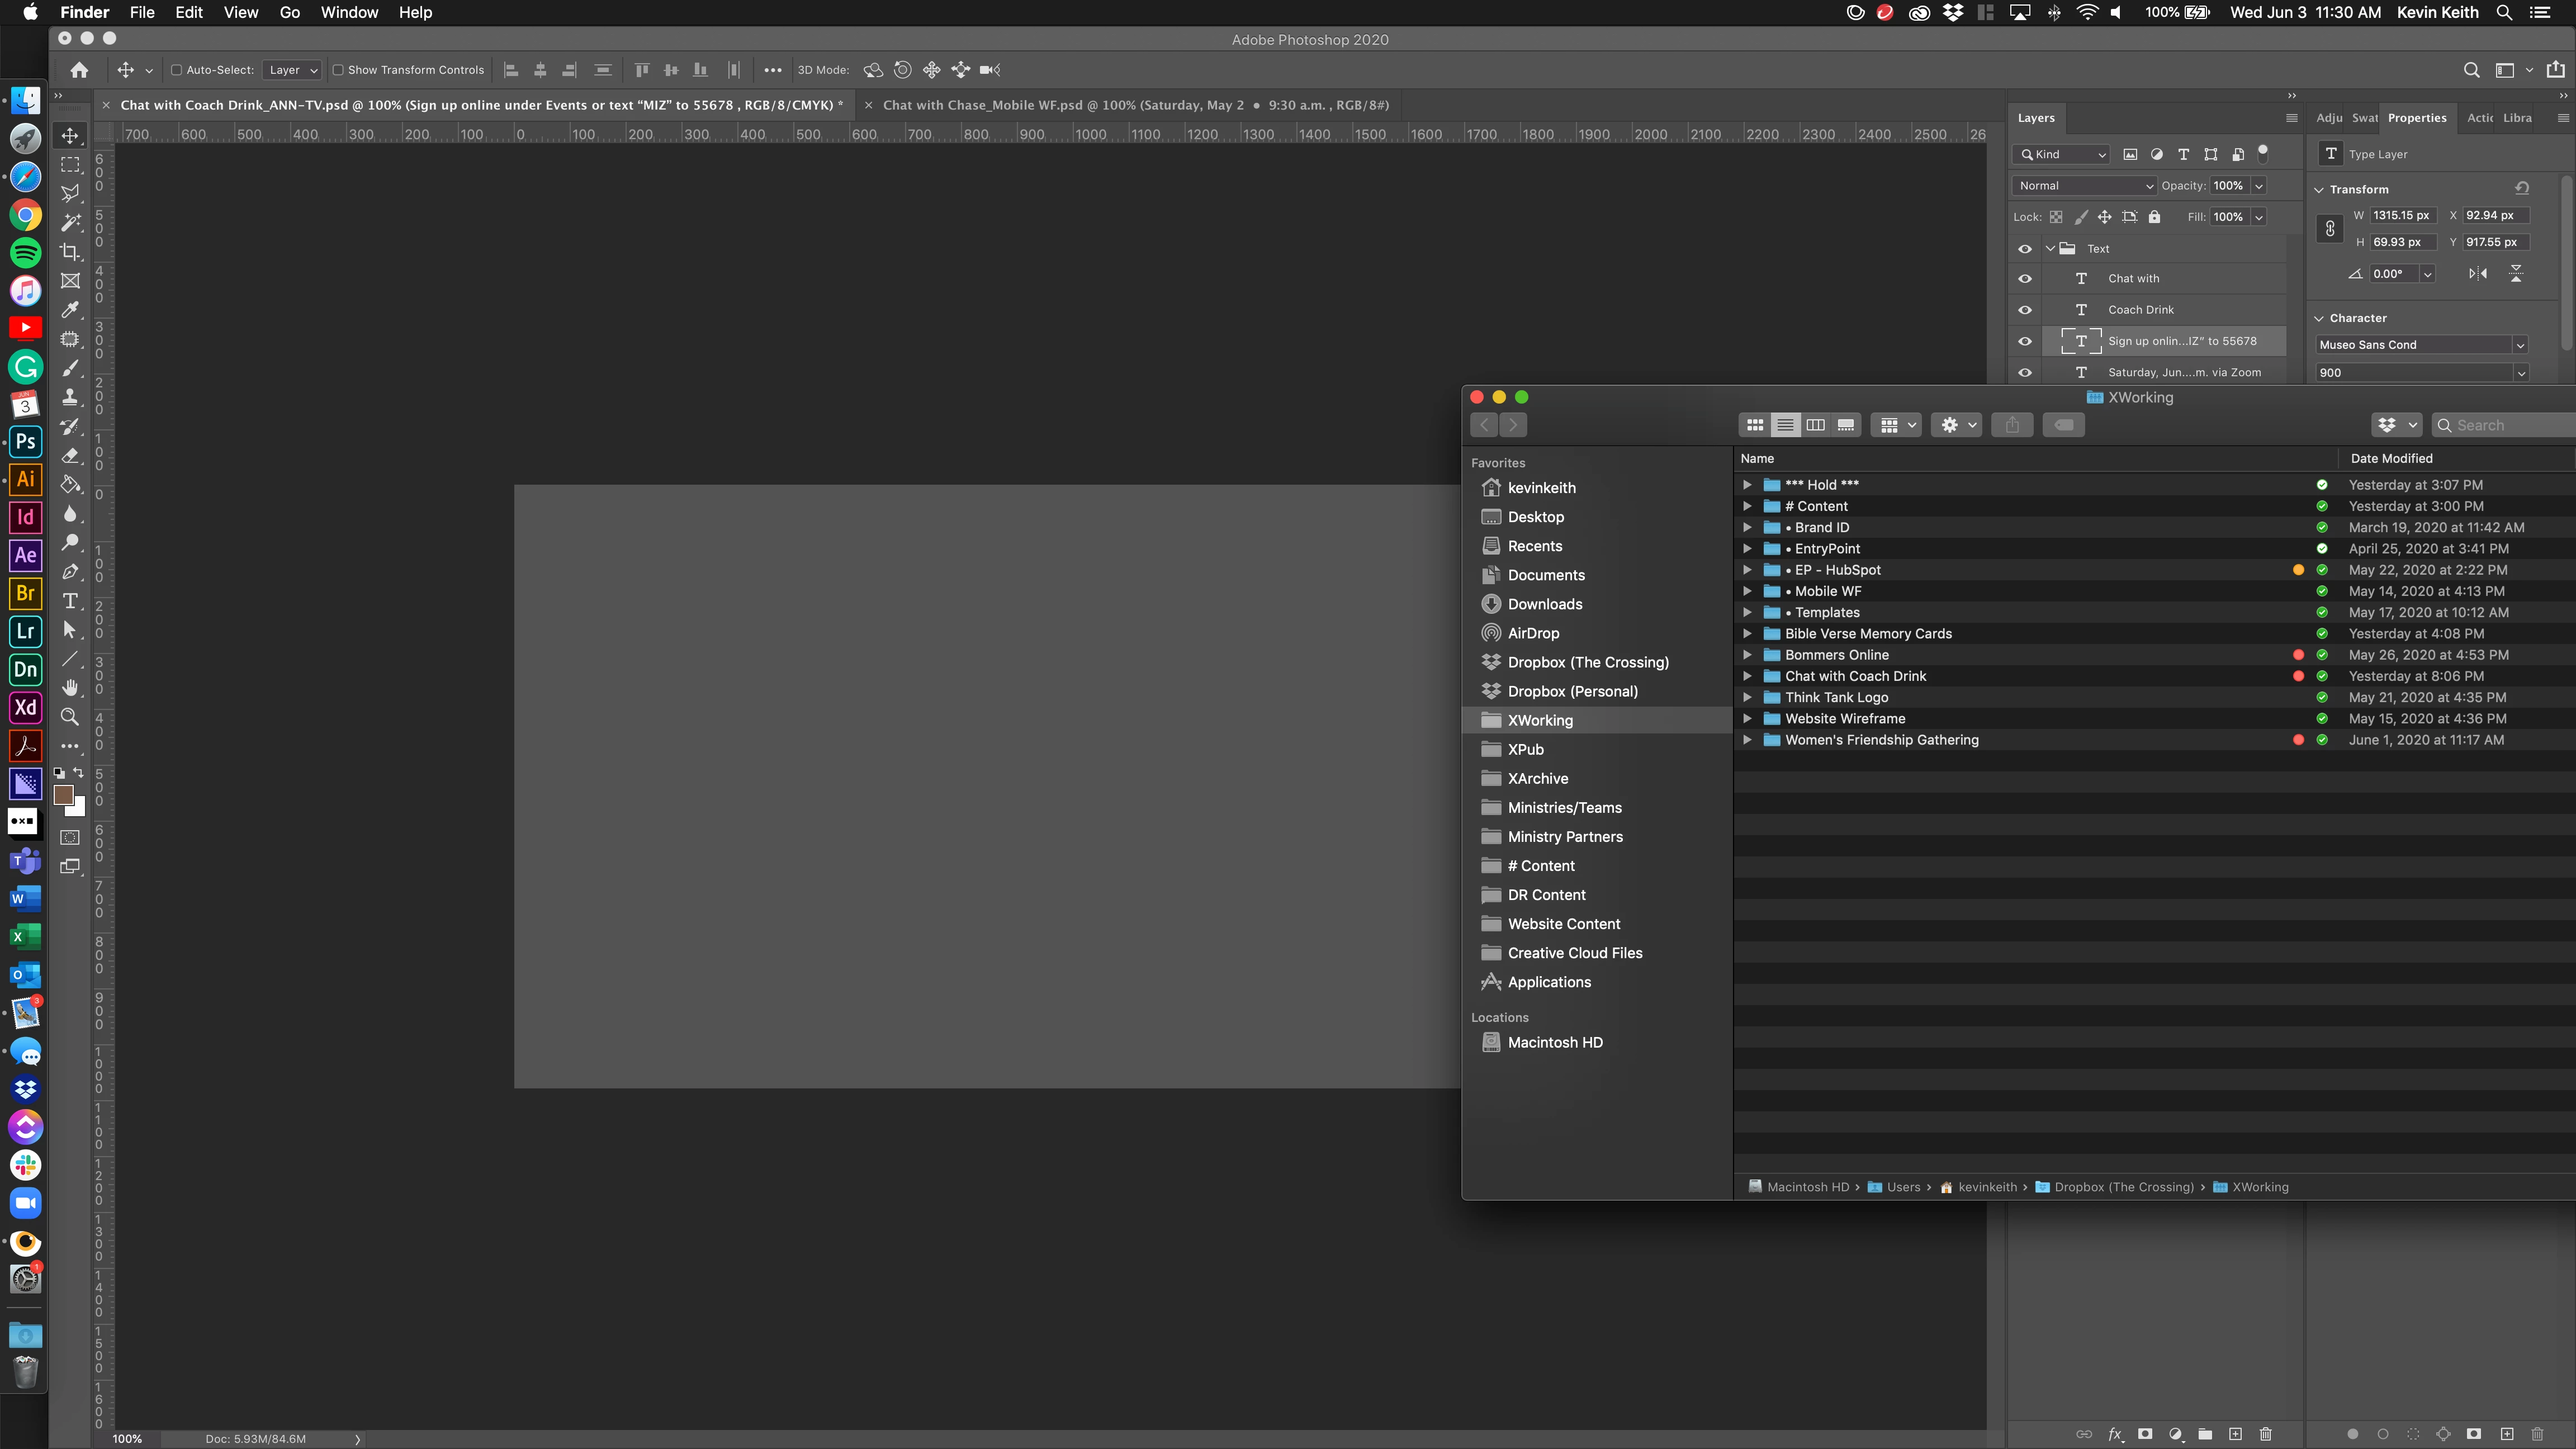
Task: Select the Eyedropper tool
Action: [x=70, y=310]
